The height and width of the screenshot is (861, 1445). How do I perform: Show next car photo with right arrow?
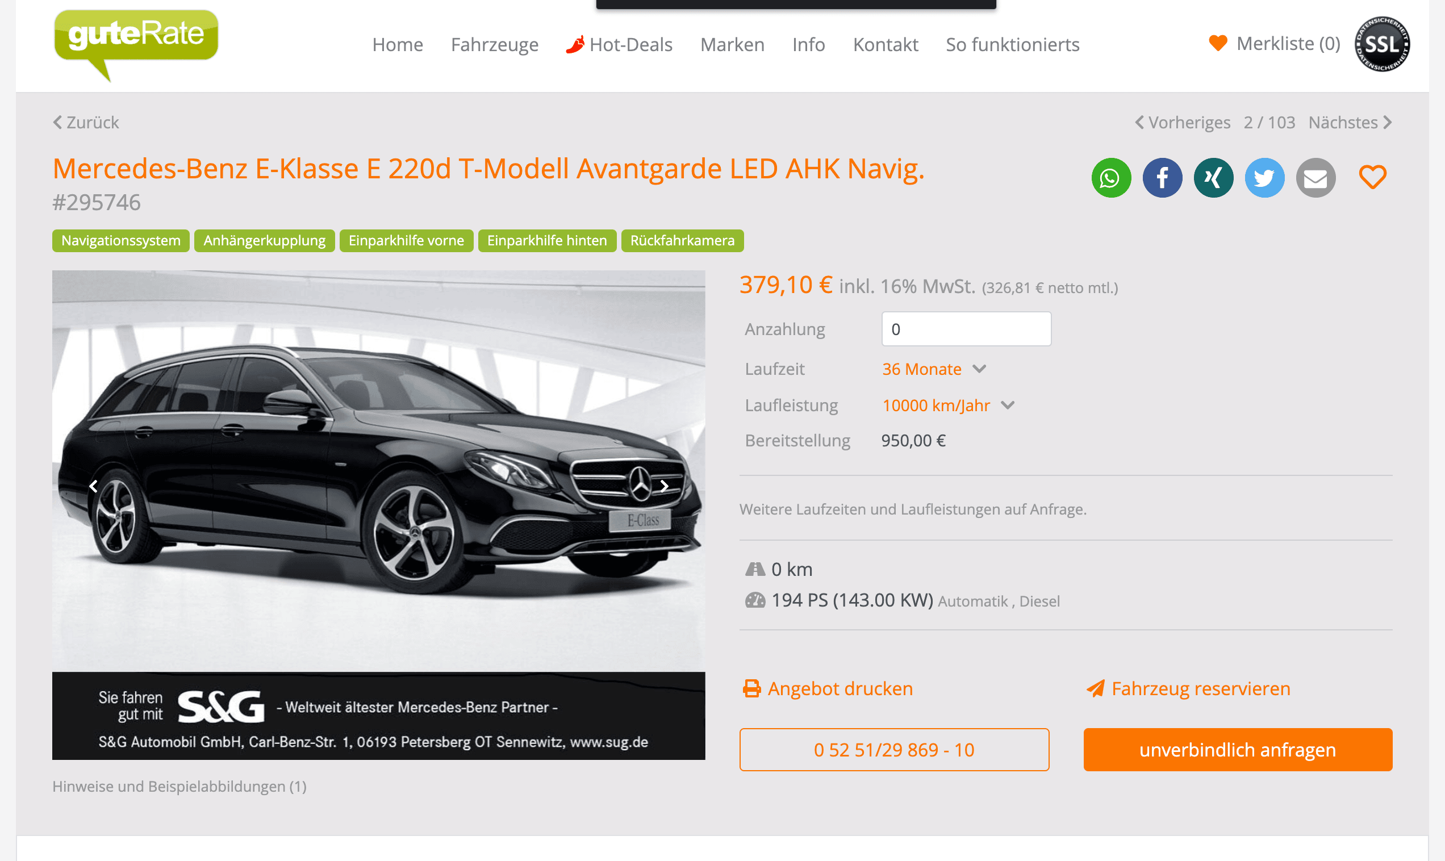click(664, 486)
